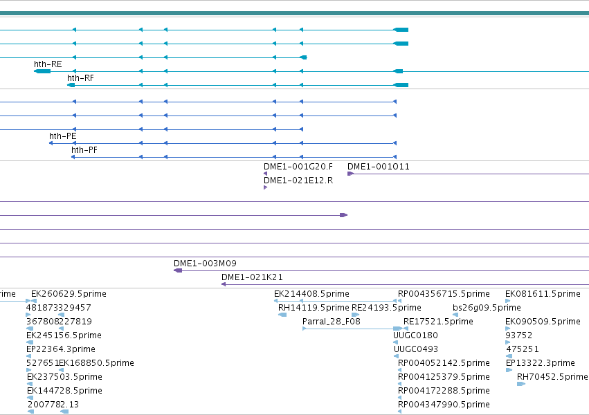Screen dimensions: 589x415
Task: Select the RP004052142.5prime label
Action: (444, 363)
